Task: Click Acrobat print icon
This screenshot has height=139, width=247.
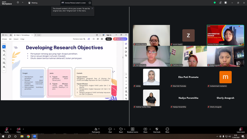Action: 102,39
